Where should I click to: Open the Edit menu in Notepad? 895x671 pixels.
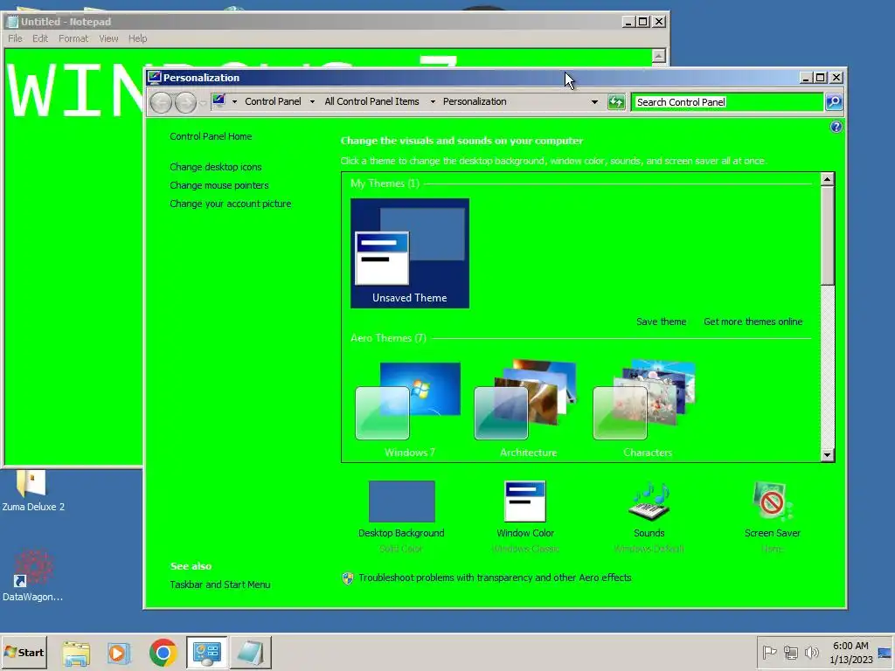tap(40, 38)
